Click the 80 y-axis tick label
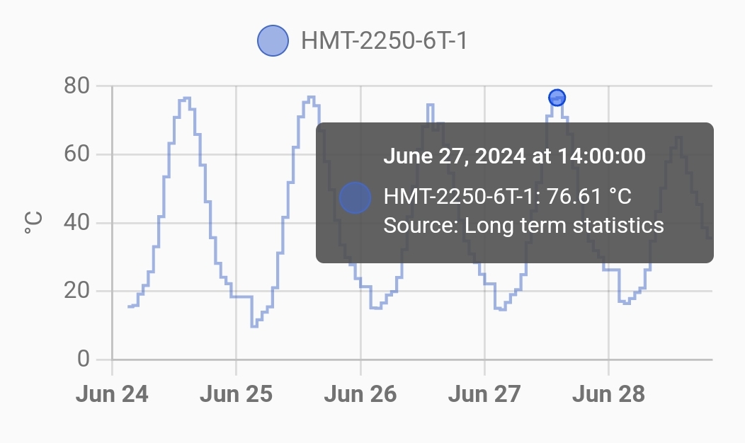Screen dimensions: 745x443 76,86
